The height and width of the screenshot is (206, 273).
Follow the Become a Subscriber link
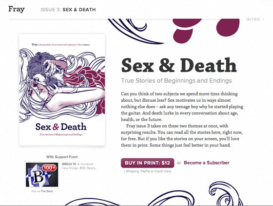click(x=207, y=163)
